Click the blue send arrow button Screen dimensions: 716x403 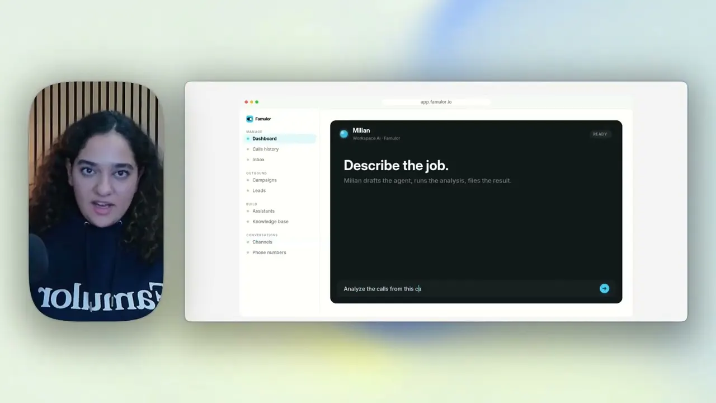pyautogui.click(x=604, y=288)
